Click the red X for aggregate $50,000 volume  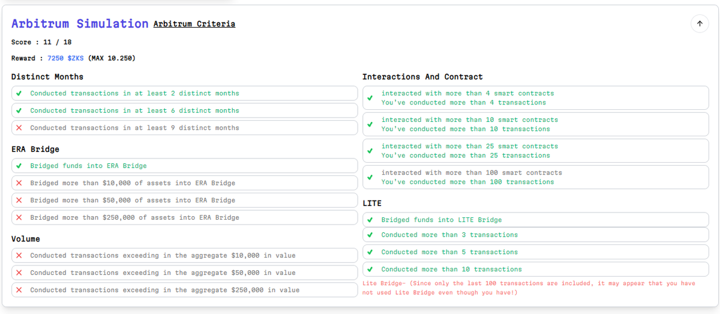pos(19,273)
